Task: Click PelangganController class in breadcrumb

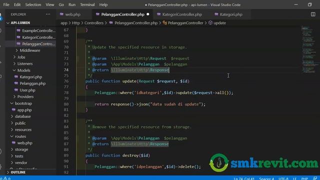Action: (185, 23)
